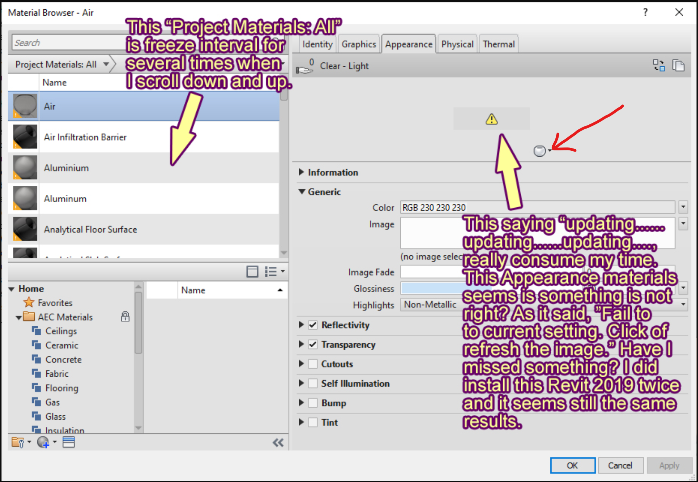
Task: Click the Cancel button
Action: [x=620, y=465]
